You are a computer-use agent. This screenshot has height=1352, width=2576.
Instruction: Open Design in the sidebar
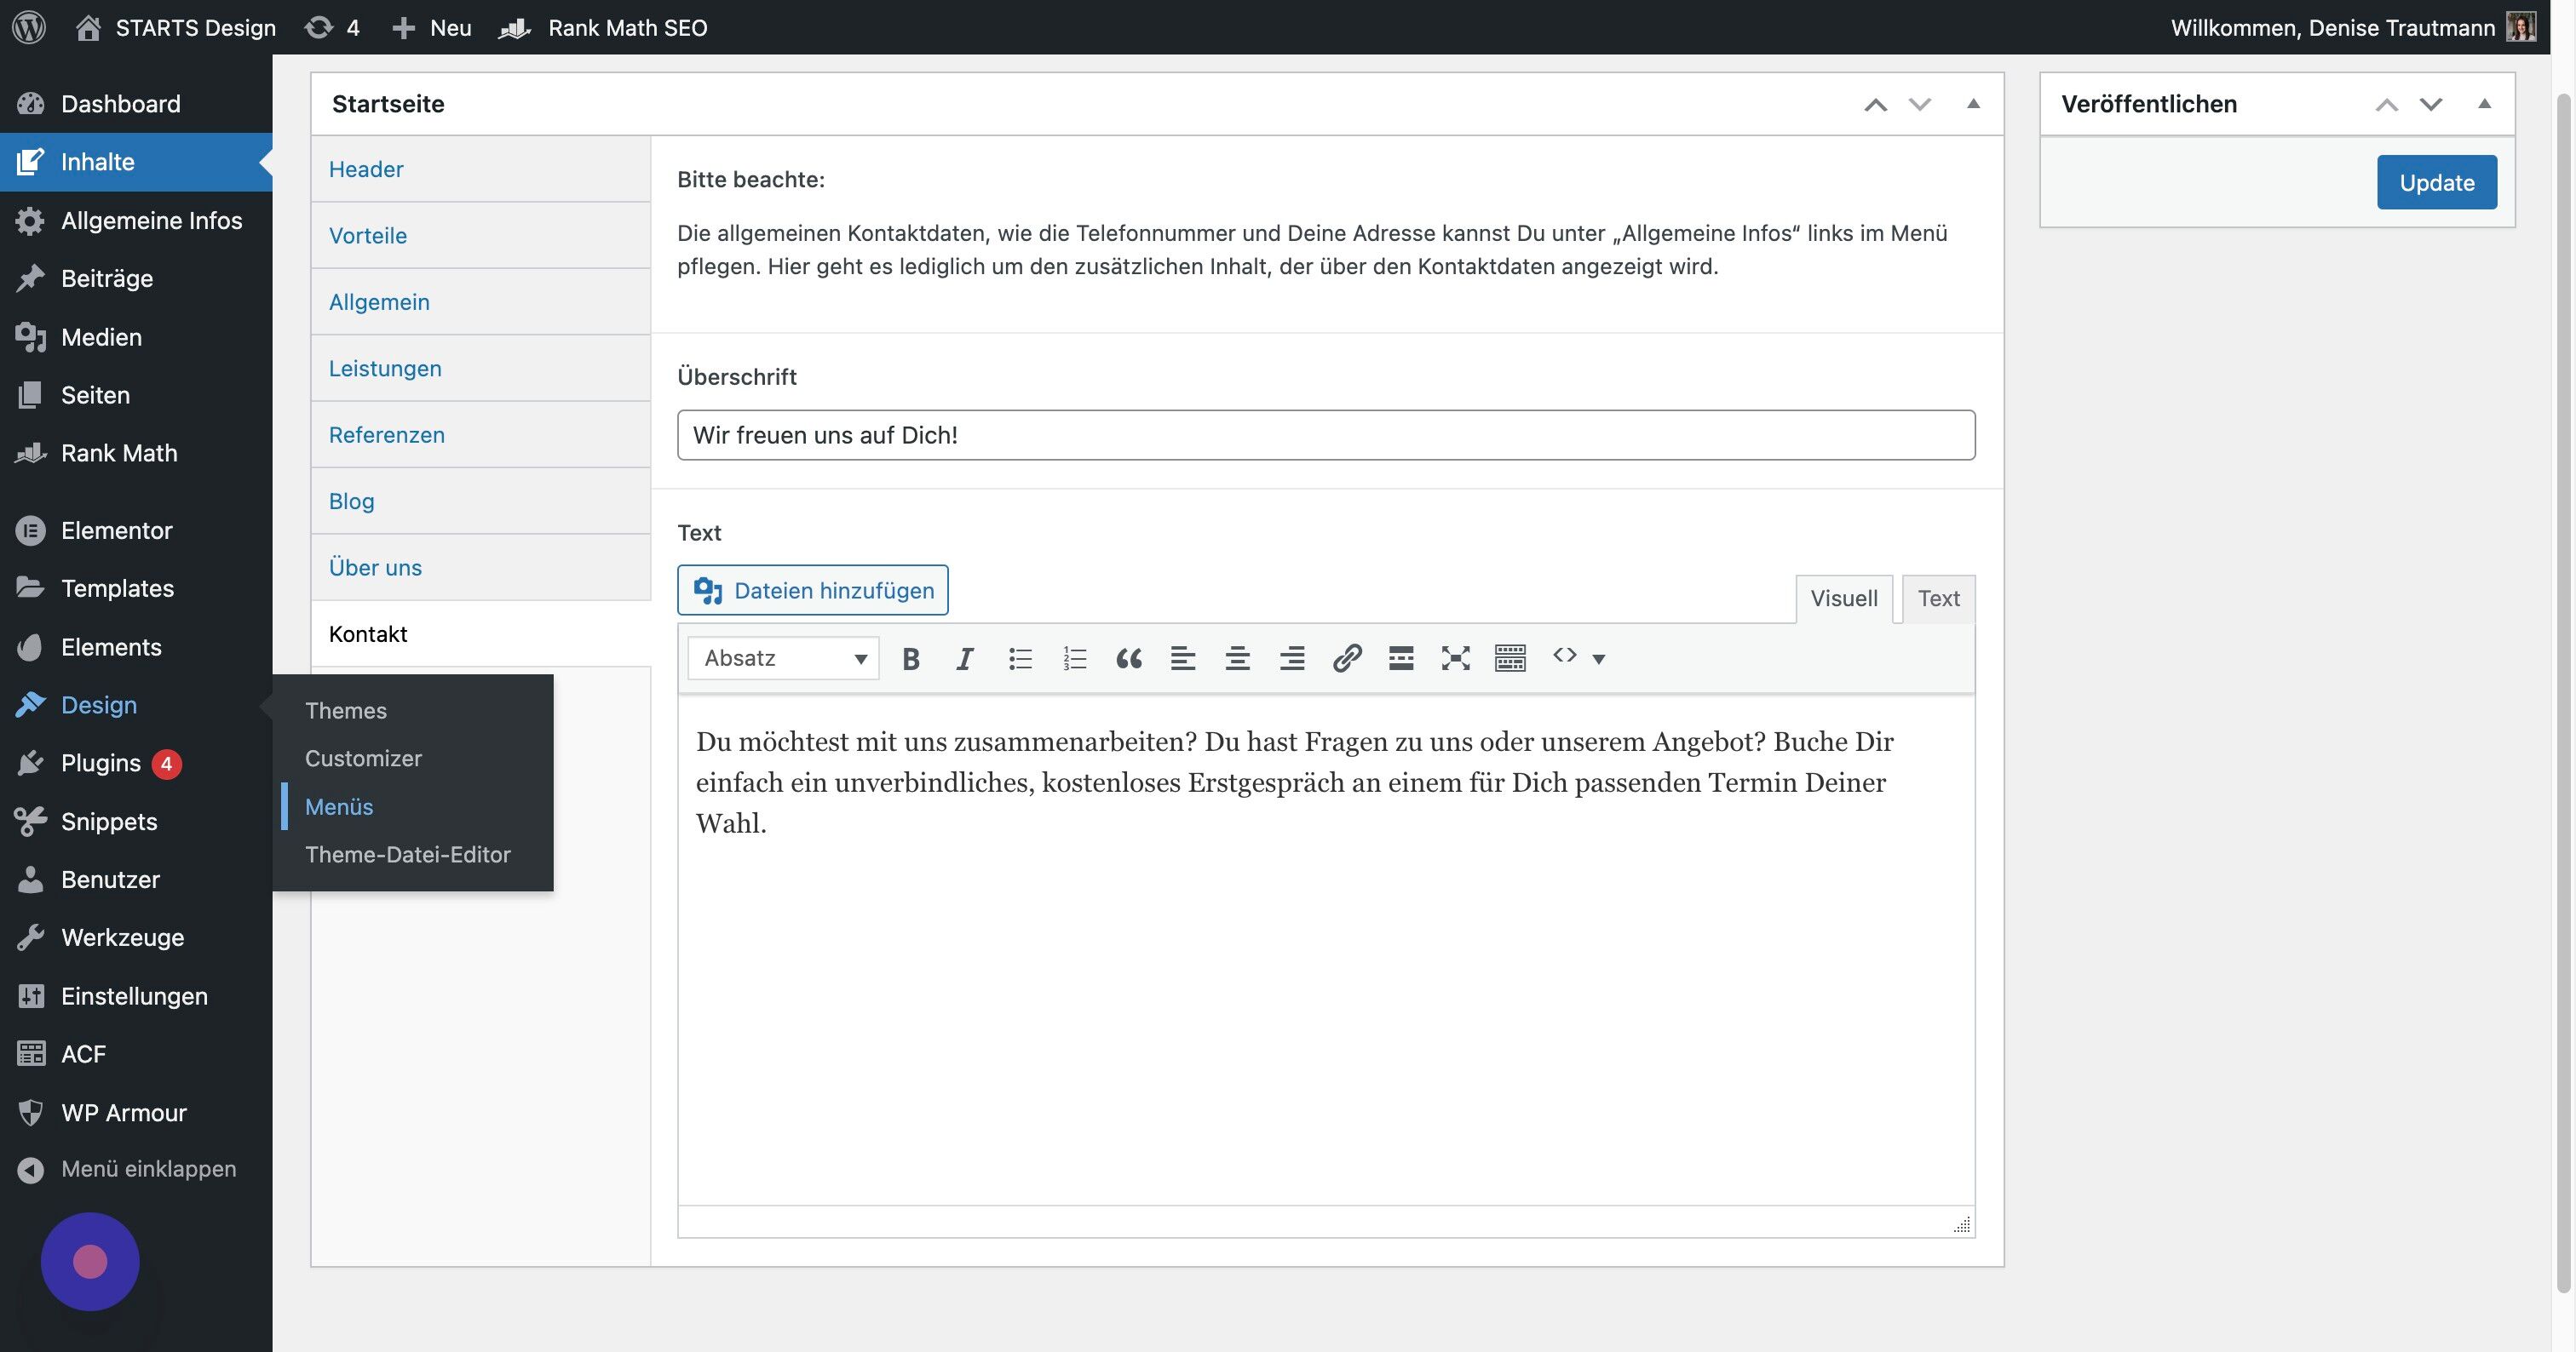[x=136, y=704]
